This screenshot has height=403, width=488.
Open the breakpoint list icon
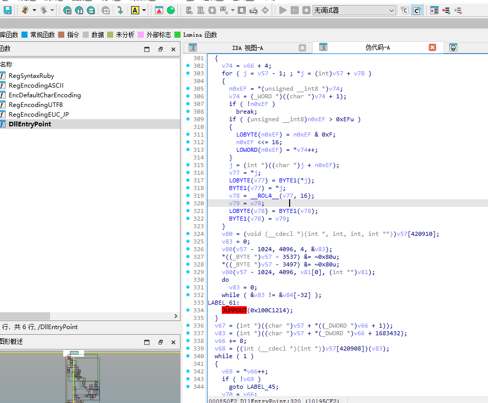tap(434, 10)
